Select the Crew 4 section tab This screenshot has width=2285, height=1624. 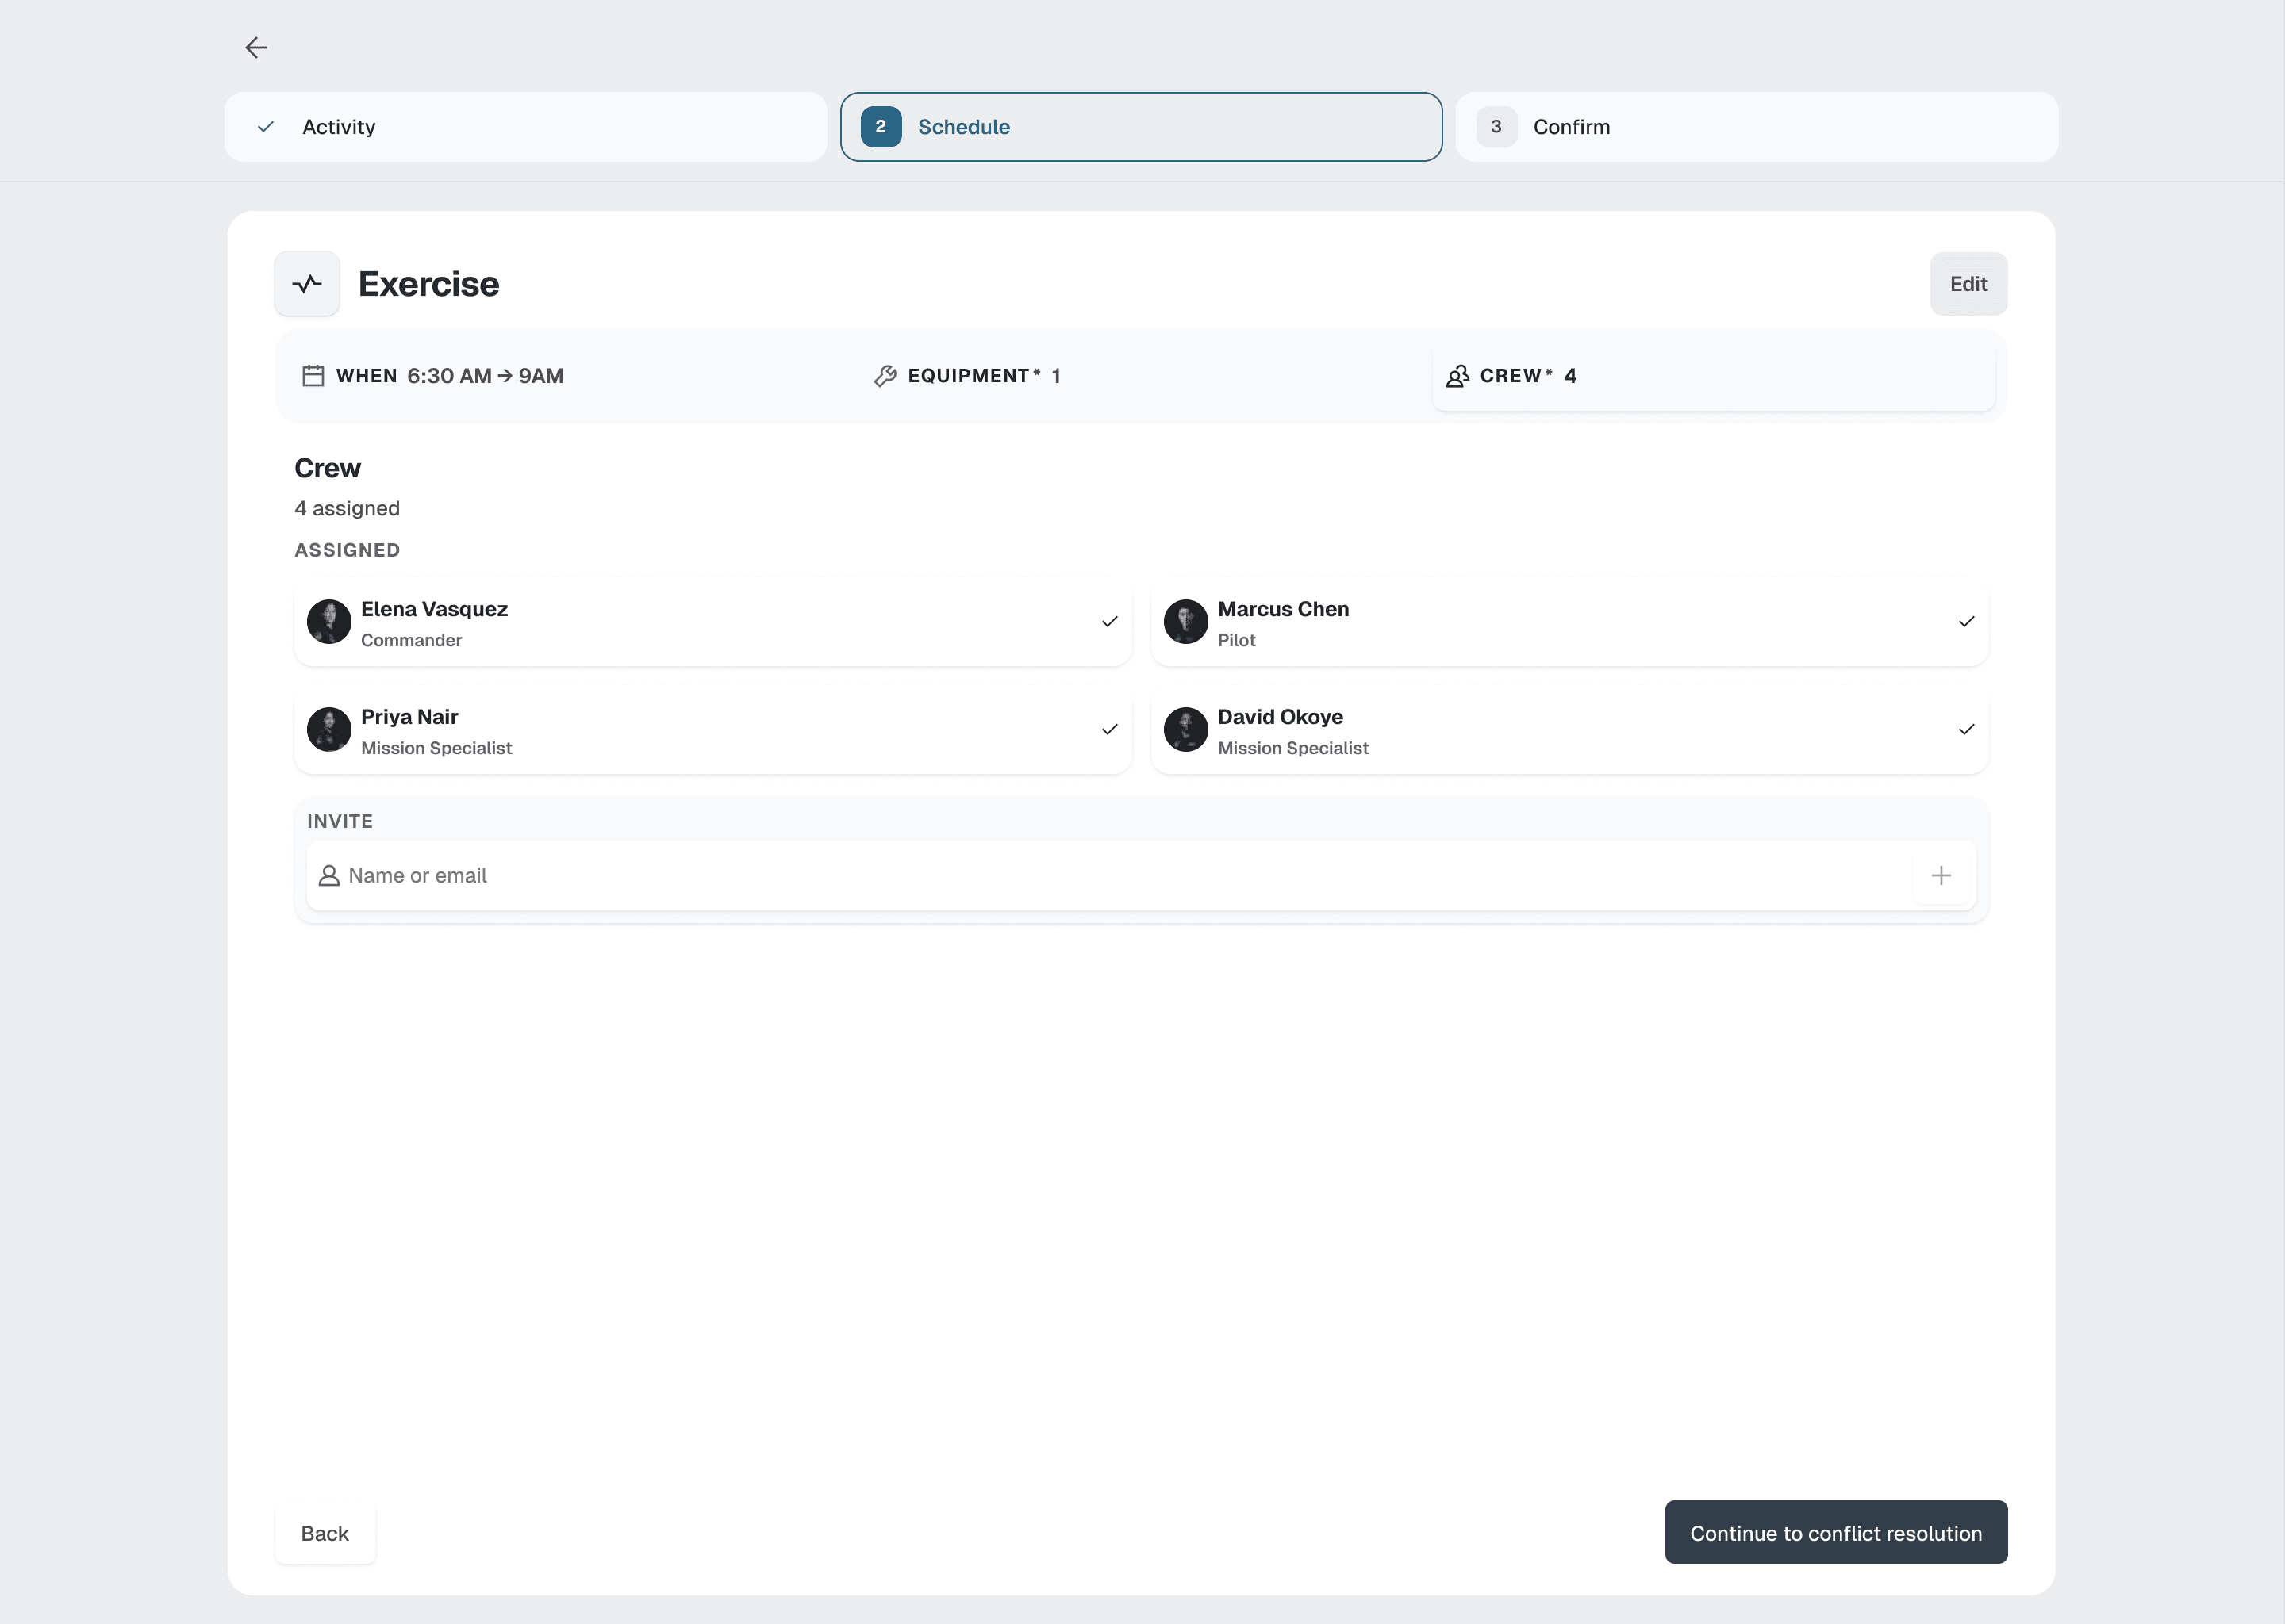tap(1713, 376)
